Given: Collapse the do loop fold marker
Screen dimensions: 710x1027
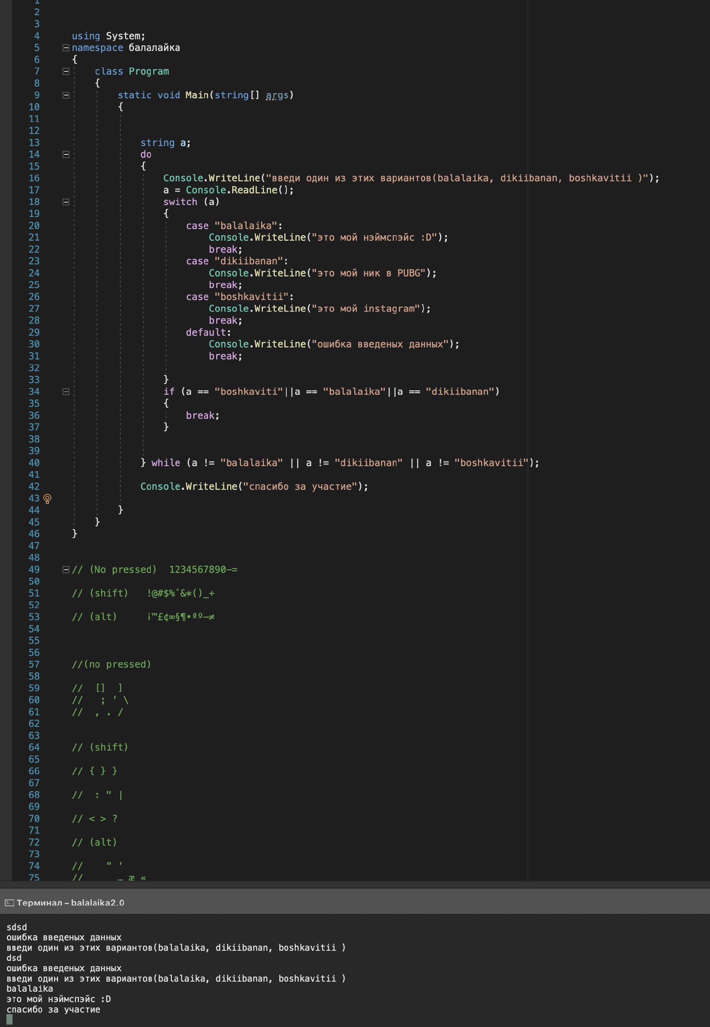Looking at the screenshot, I should pyautogui.click(x=66, y=154).
